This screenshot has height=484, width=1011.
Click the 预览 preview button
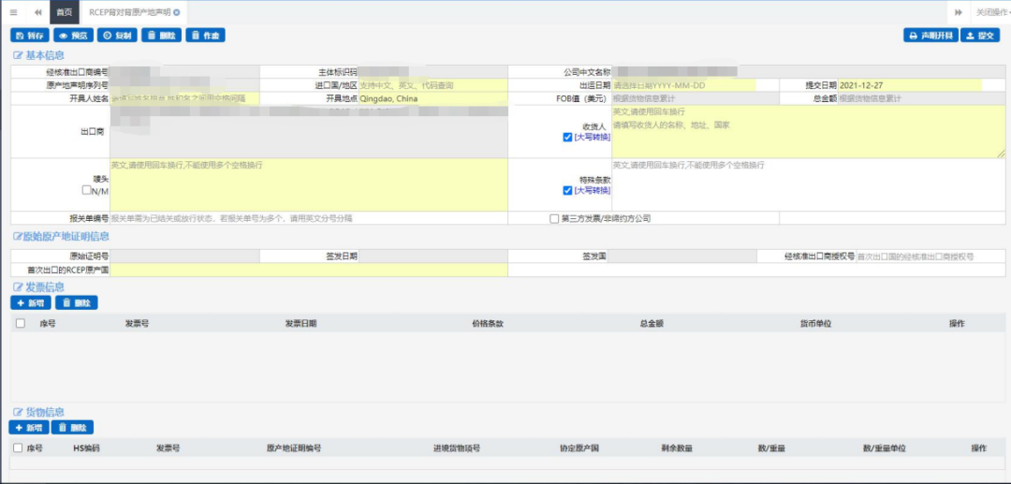click(74, 36)
